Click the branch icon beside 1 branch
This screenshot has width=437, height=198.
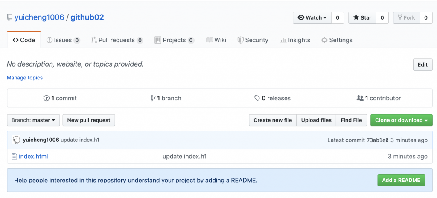point(153,98)
